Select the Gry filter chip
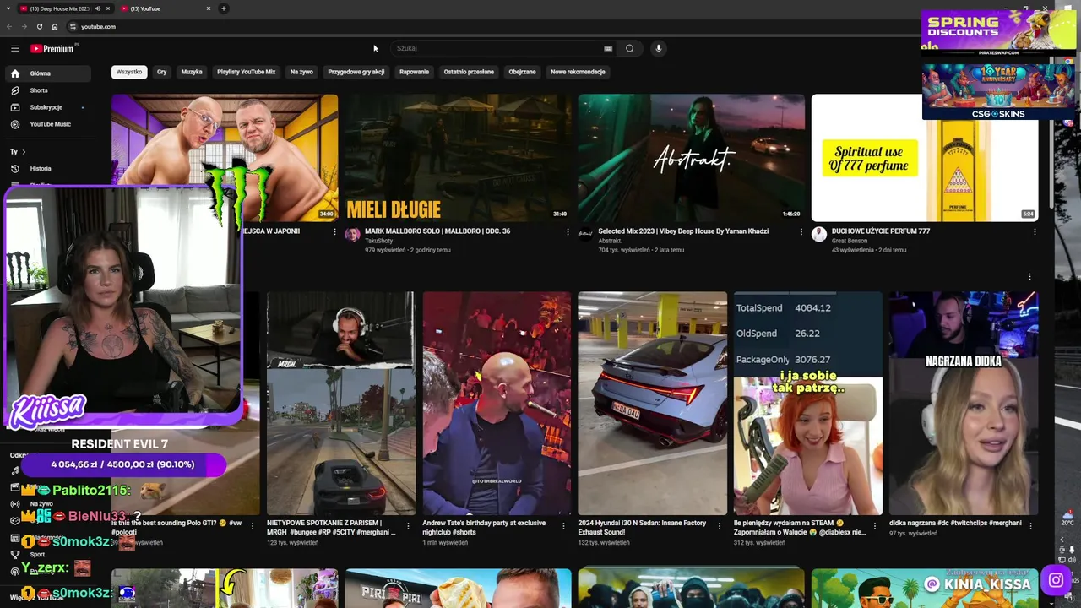This screenshot has width=1081, height=608. point(161,72)
